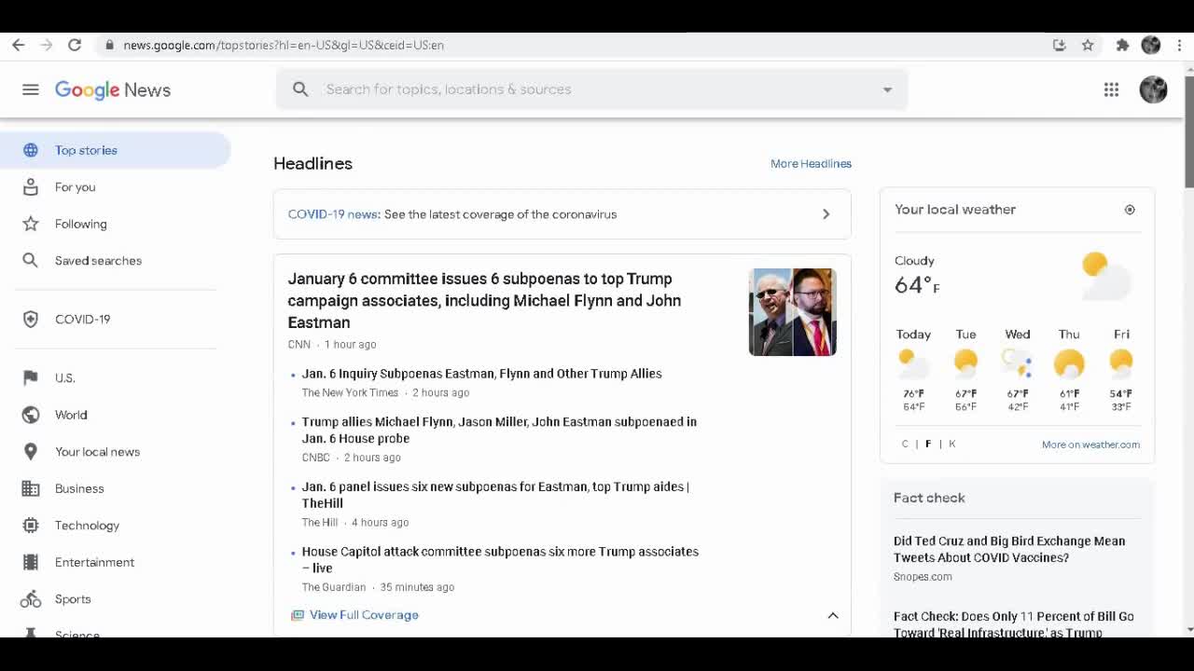Open CNBC Trump allies subpoenaed article
Viewport: 1194px width, 671px height.
[499, 430]
